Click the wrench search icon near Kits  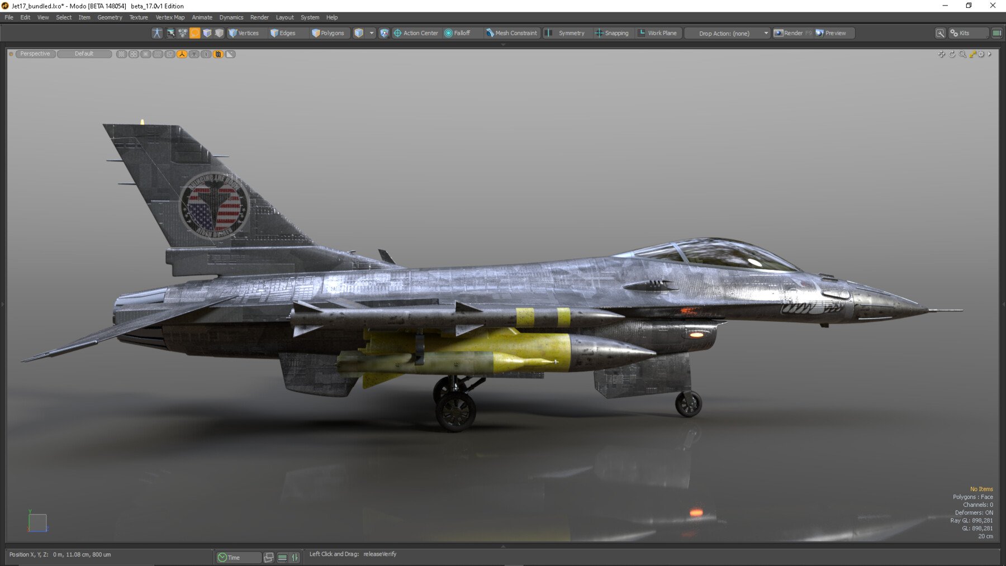pos(941,34)
